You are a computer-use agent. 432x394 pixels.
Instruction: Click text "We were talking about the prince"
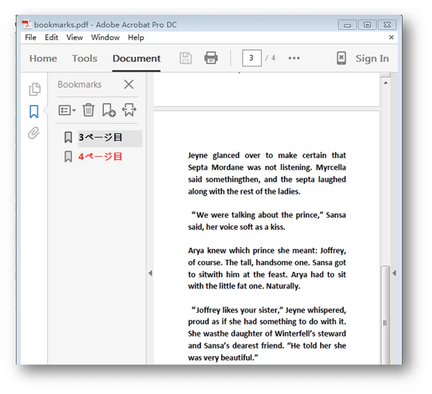pyautogui.click(x=258, y=215)
